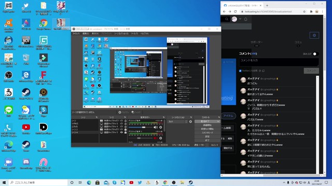Viewport: 332px width, 186px height.
Task: Select the ツイキャス scene in OBS
Action: click(85, 123)
